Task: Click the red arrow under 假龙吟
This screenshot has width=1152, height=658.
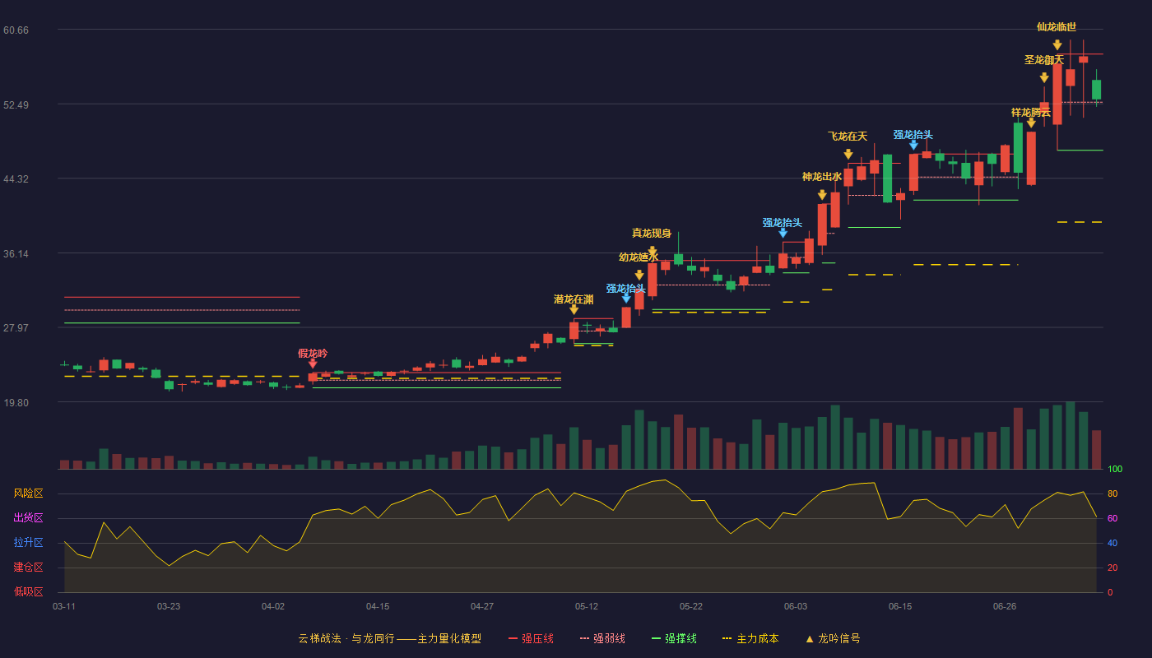Action: point(313,364)
